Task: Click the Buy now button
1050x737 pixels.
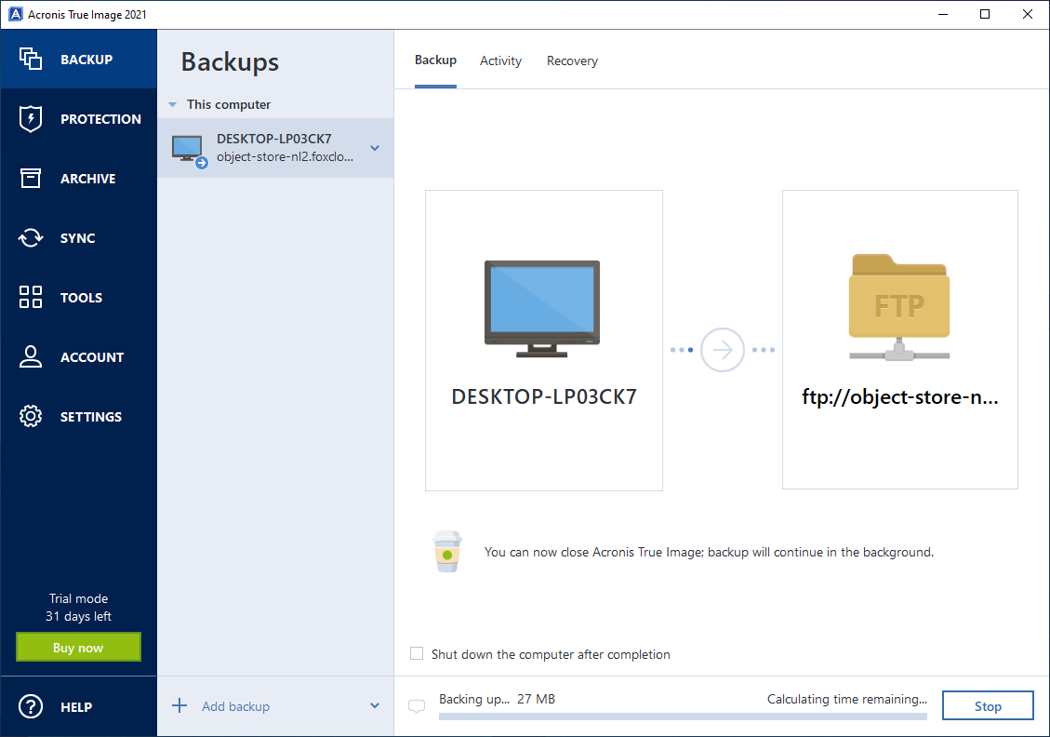Action: [x=78, y=648]
